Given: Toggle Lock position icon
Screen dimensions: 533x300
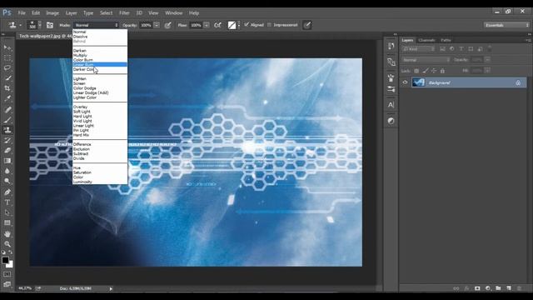Looking at the screenshot, I should point(434,71).
